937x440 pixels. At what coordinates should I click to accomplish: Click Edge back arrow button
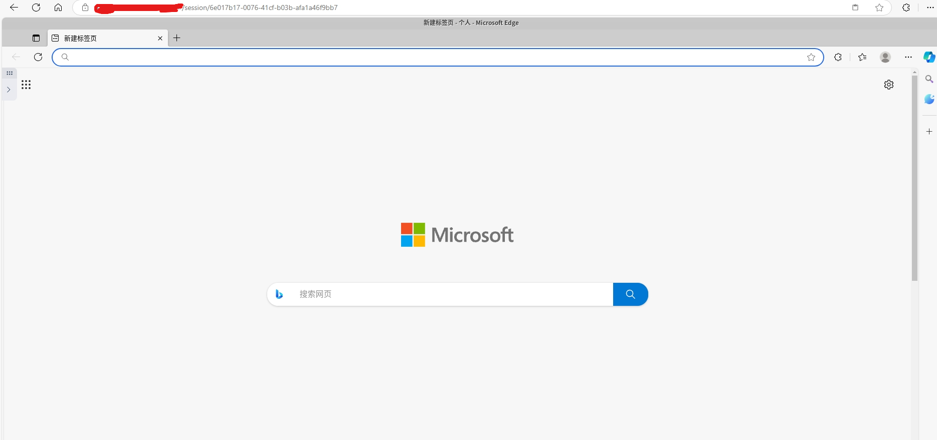pyautogui.click(x=16, y=57)
